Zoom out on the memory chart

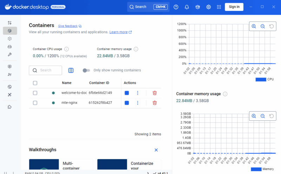[x=262, y=116]
